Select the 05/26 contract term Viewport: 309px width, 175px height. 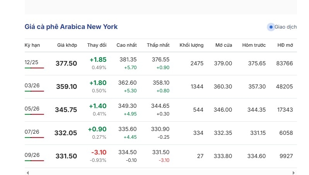32,109
